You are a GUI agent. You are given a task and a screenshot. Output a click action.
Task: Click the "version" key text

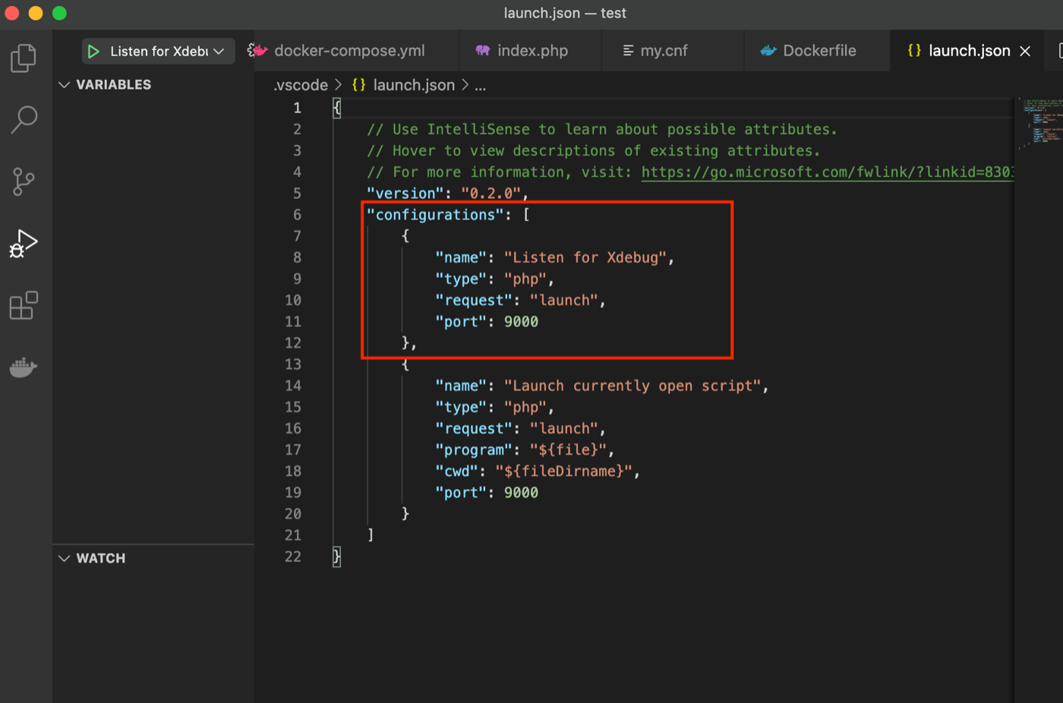click(405, 194)
